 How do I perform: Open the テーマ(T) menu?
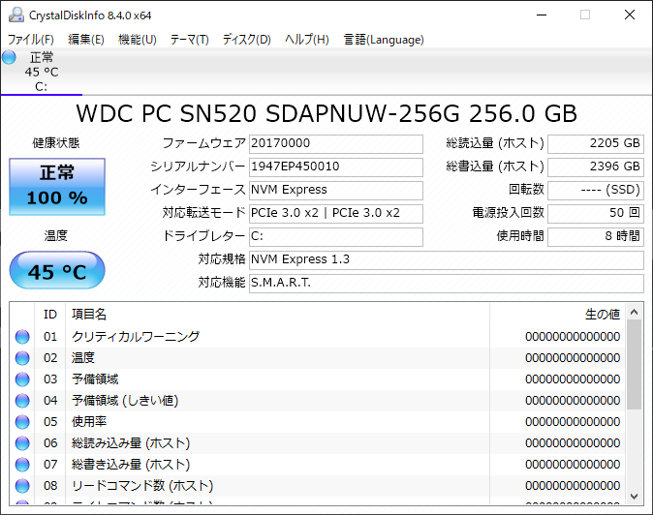[x=189, y=40]
